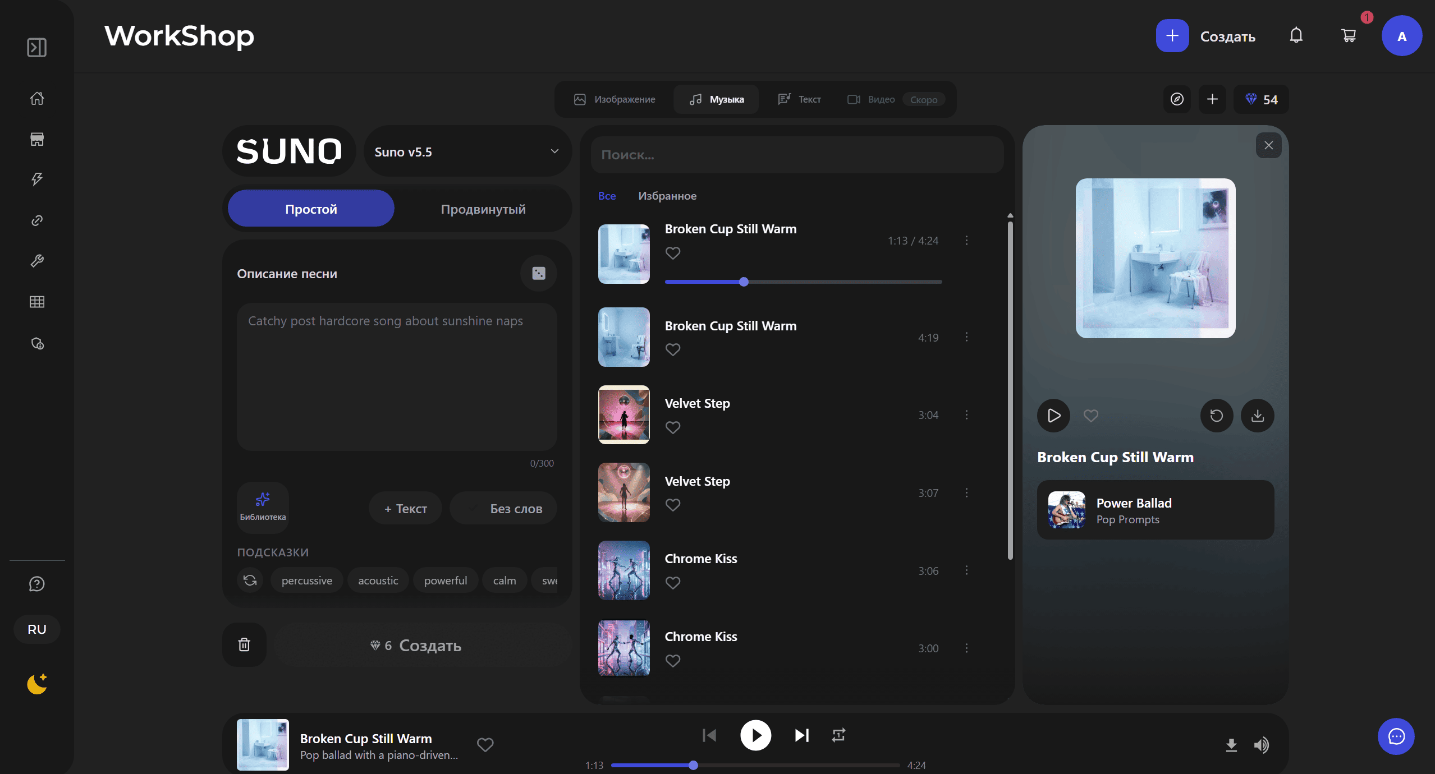
Task: Switch to the Текст tab
Action: coord(800,99)
